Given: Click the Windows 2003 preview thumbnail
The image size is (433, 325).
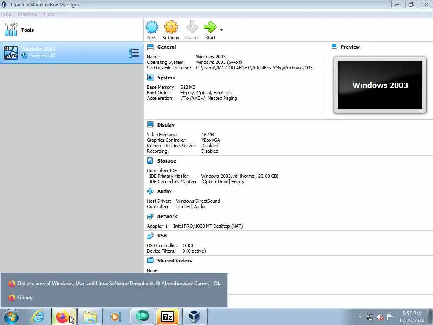Looking at the screenshot, I should tap(380, 85).
